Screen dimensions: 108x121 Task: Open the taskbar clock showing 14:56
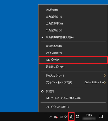click(89, 117)
